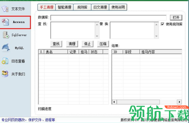The width and height of the screenshot is (189, 123).
Task: Open the 关于我们 people icon
Action: click(x=5, y=74)
